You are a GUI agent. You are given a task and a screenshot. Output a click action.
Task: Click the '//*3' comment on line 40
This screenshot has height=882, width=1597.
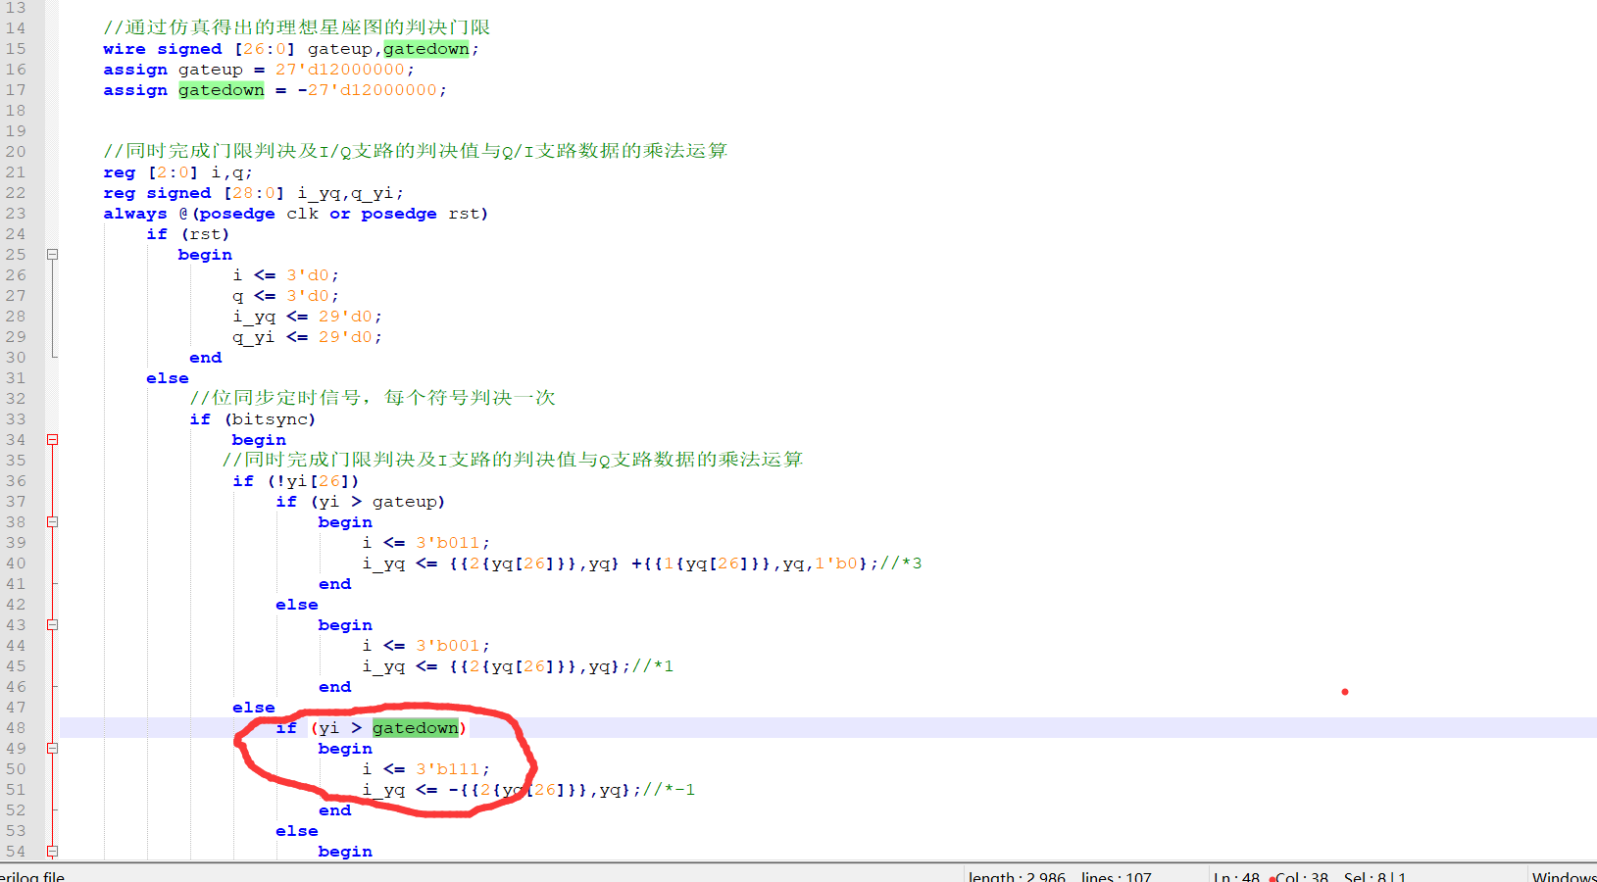(x=901, y=563)
